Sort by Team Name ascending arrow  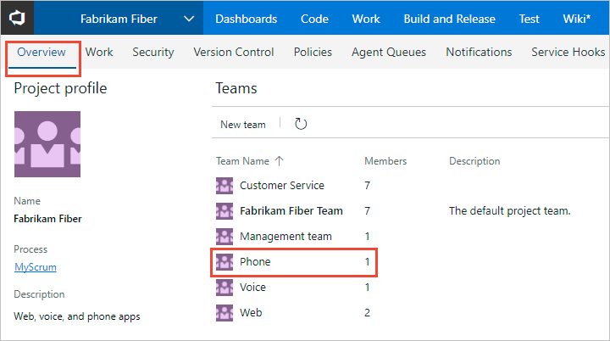tap(280, 161)
